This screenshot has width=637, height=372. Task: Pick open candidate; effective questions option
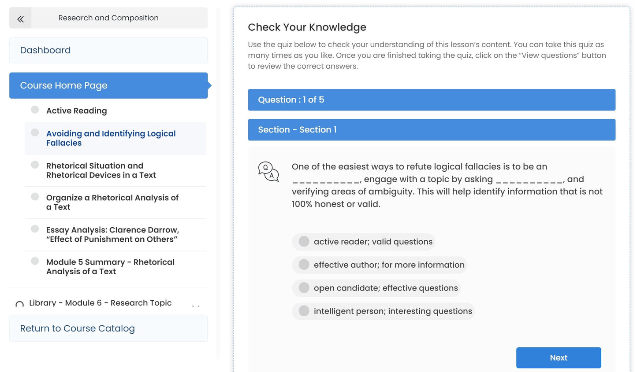[304, 288]
